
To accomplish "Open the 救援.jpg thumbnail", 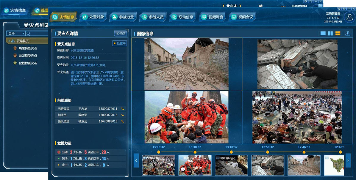I will coord(195,165).
